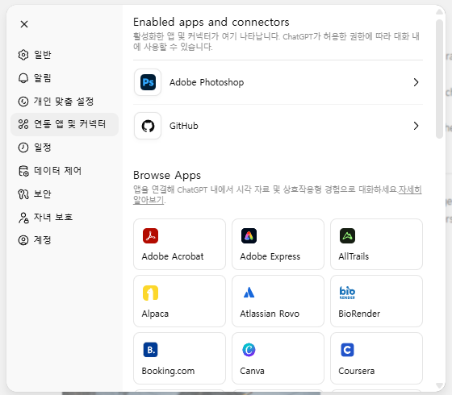Choose the Canva app card
The height and width of the screenshot is (395, 452).
click(278, 359)
